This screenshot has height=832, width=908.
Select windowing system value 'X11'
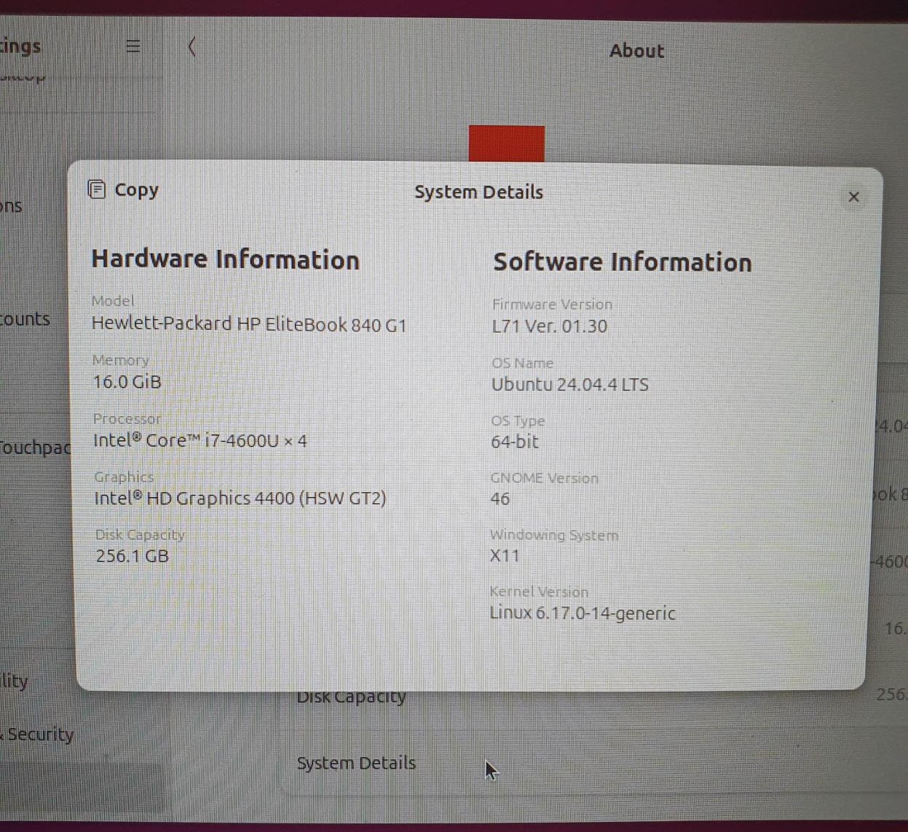pos(505,556)
